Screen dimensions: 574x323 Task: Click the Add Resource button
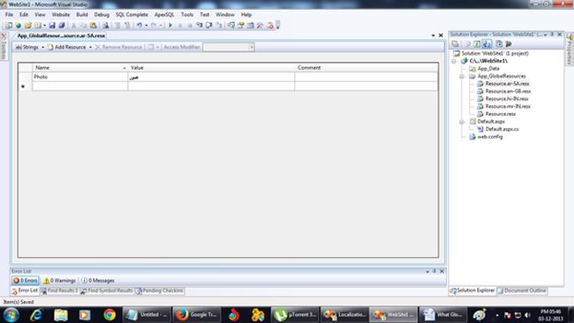click(x=67, y=47)
